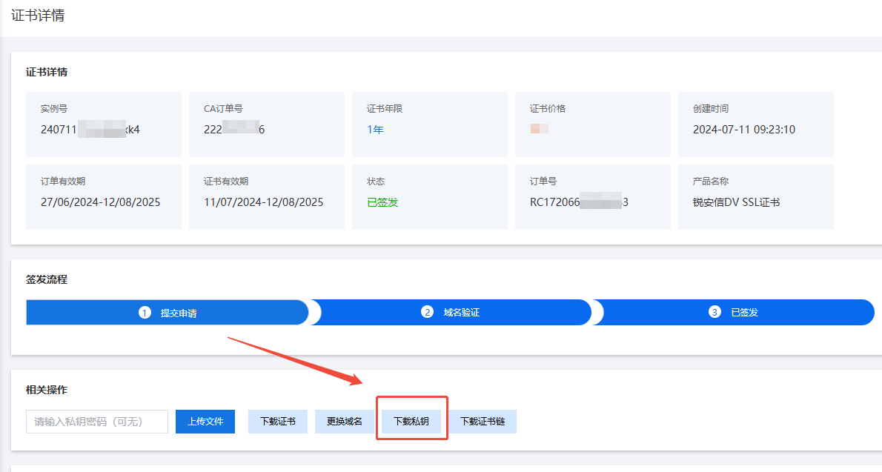The image size is (882, 472).
Task: Click the CA订单号 value
Action: tap(234, 130)
